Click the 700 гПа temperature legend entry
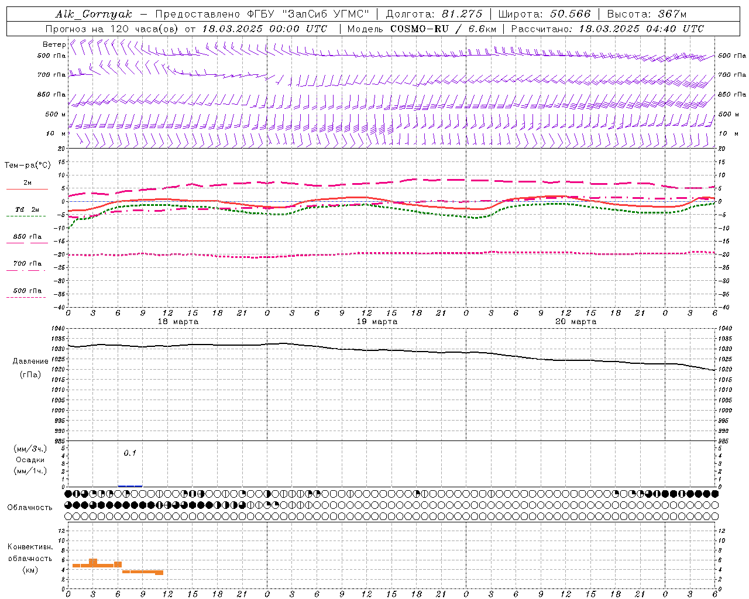Viewport: 749px width, 599px height. (28, 264)
